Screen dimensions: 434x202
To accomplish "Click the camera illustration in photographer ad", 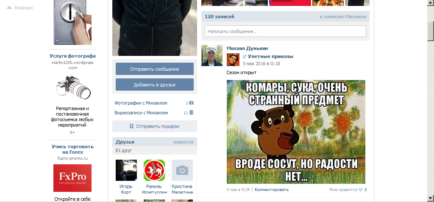I will (x=73, y=87).
